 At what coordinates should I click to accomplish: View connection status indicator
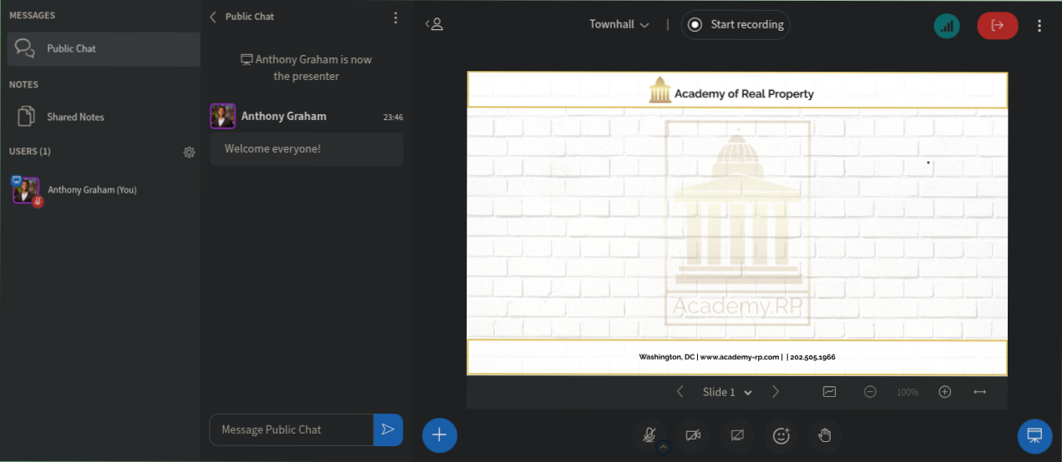pos(947,25)
